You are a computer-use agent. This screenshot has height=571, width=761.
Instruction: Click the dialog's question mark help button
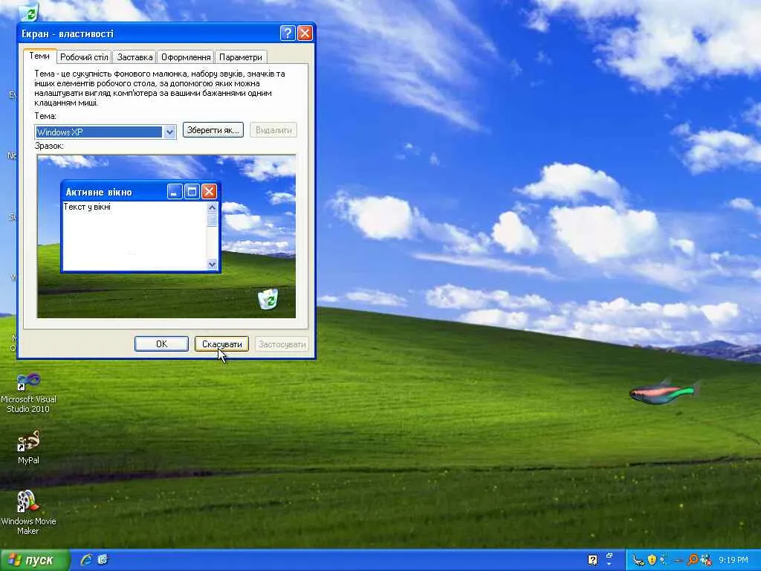288,33
